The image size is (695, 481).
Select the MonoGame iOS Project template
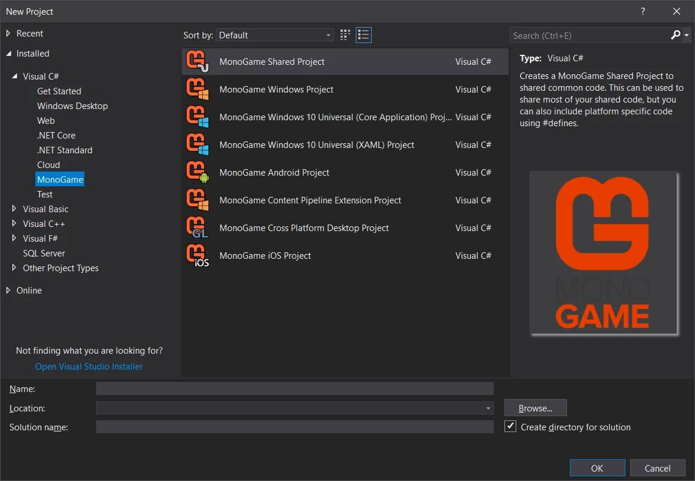(x=345, y=256)
